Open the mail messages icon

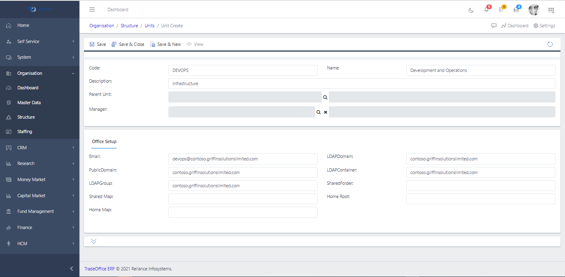(516, 10)
